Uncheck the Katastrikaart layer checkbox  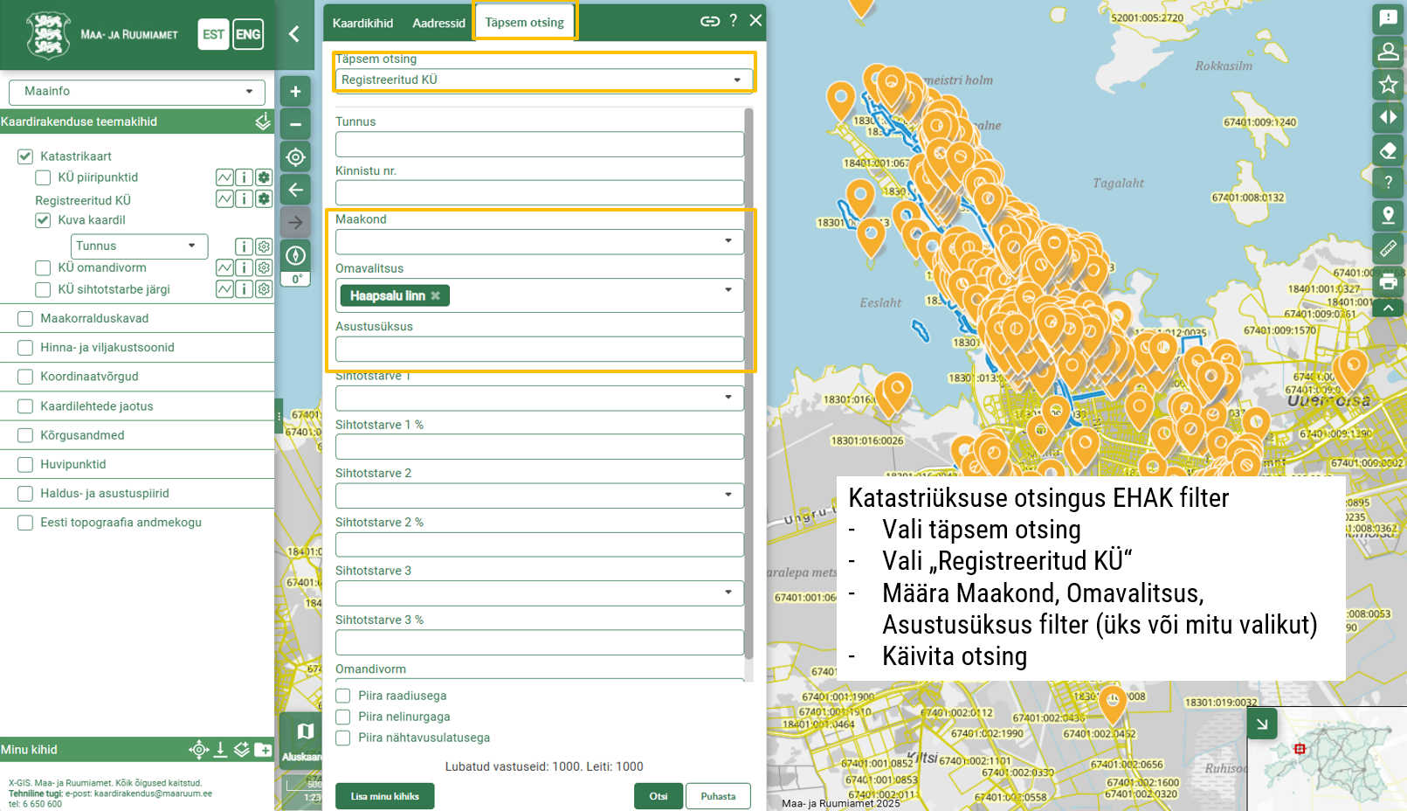pos(25,156)
